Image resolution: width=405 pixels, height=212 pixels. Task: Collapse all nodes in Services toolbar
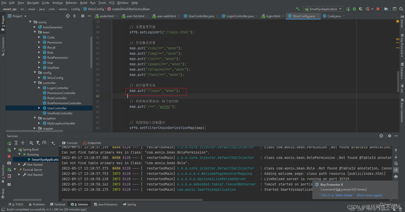[23, 143]
